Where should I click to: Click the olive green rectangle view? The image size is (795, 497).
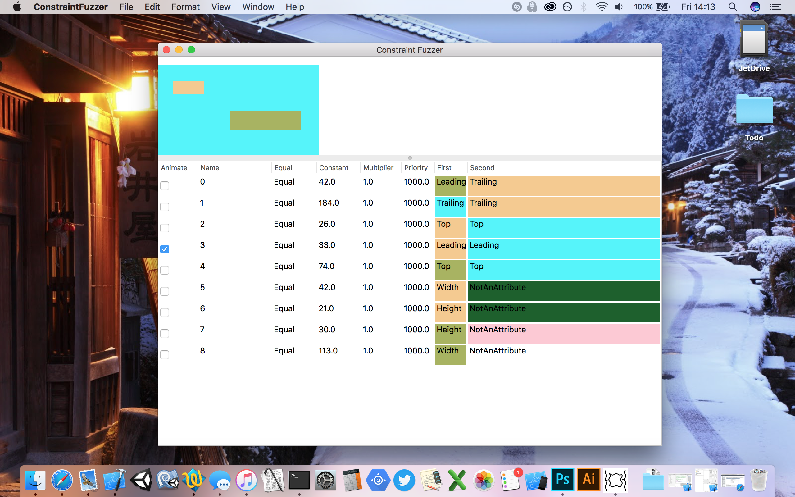click(265, 120)
